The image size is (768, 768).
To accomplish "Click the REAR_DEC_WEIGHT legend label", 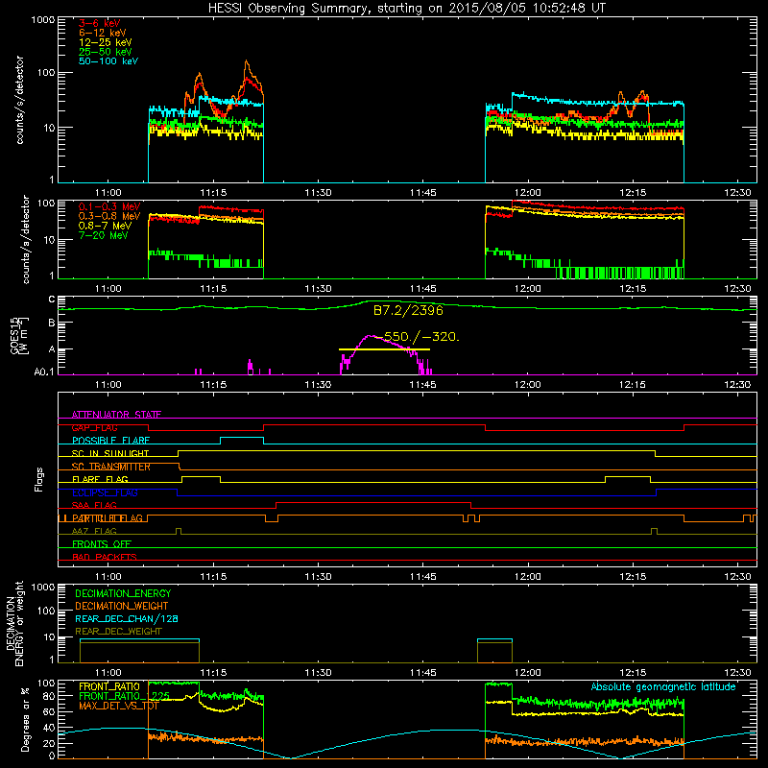I will pyautogui.click(x=118, y=632).
